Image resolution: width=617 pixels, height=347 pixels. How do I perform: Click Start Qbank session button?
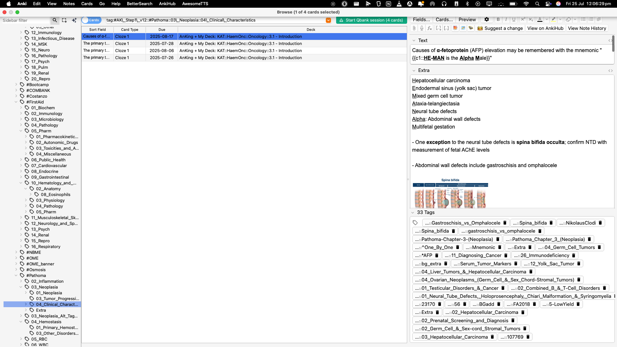click(371, 20)
